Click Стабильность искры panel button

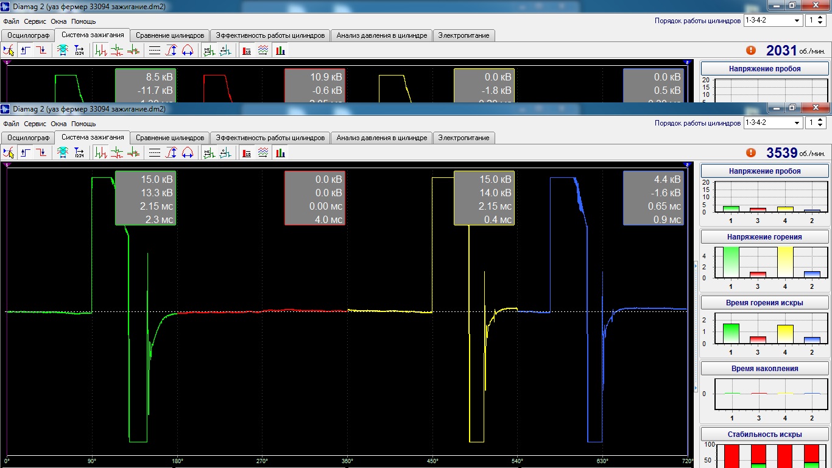coord(764,434)
